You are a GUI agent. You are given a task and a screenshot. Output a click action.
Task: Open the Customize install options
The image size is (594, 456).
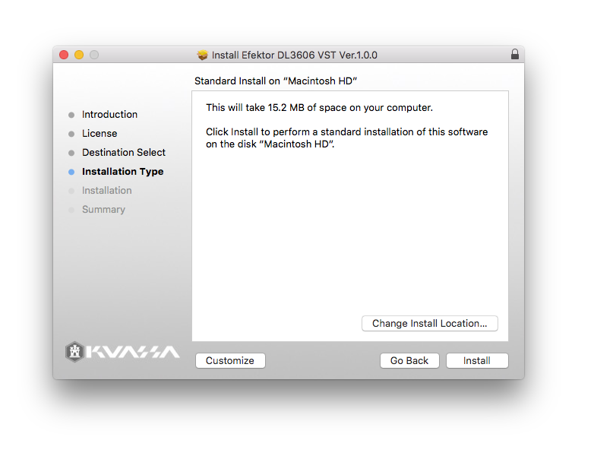pyautogui.click(x=230, y=361)
